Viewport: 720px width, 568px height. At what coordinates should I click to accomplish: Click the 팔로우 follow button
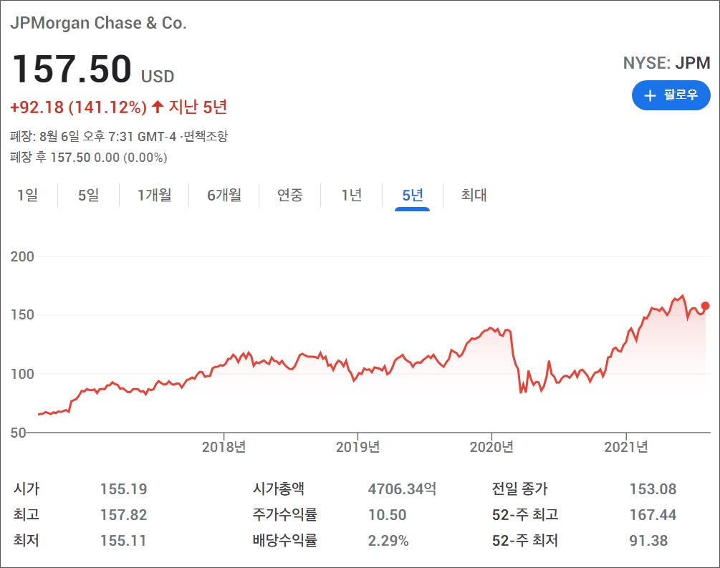(x=671, y=95)
